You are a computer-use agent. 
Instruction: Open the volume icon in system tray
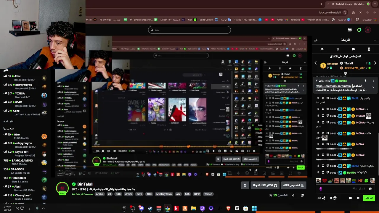(17, 208)
